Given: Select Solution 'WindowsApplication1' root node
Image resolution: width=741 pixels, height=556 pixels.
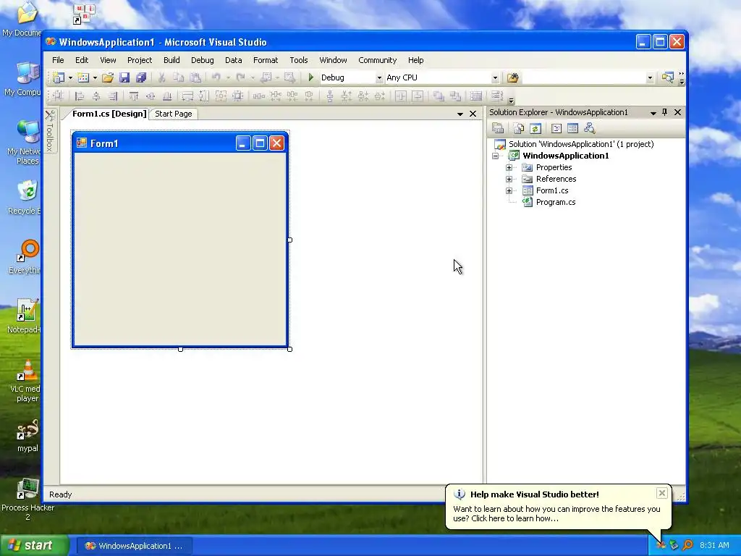Looking at the screenshot, I should click(x=581, y=144).
